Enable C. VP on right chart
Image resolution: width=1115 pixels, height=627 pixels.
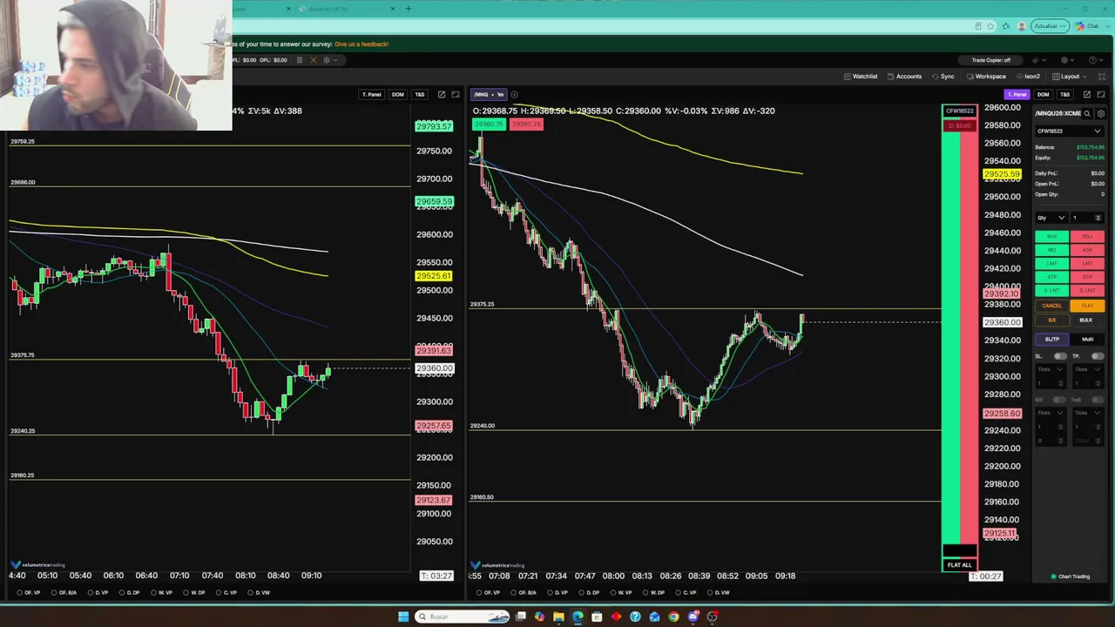click(686, 592)
